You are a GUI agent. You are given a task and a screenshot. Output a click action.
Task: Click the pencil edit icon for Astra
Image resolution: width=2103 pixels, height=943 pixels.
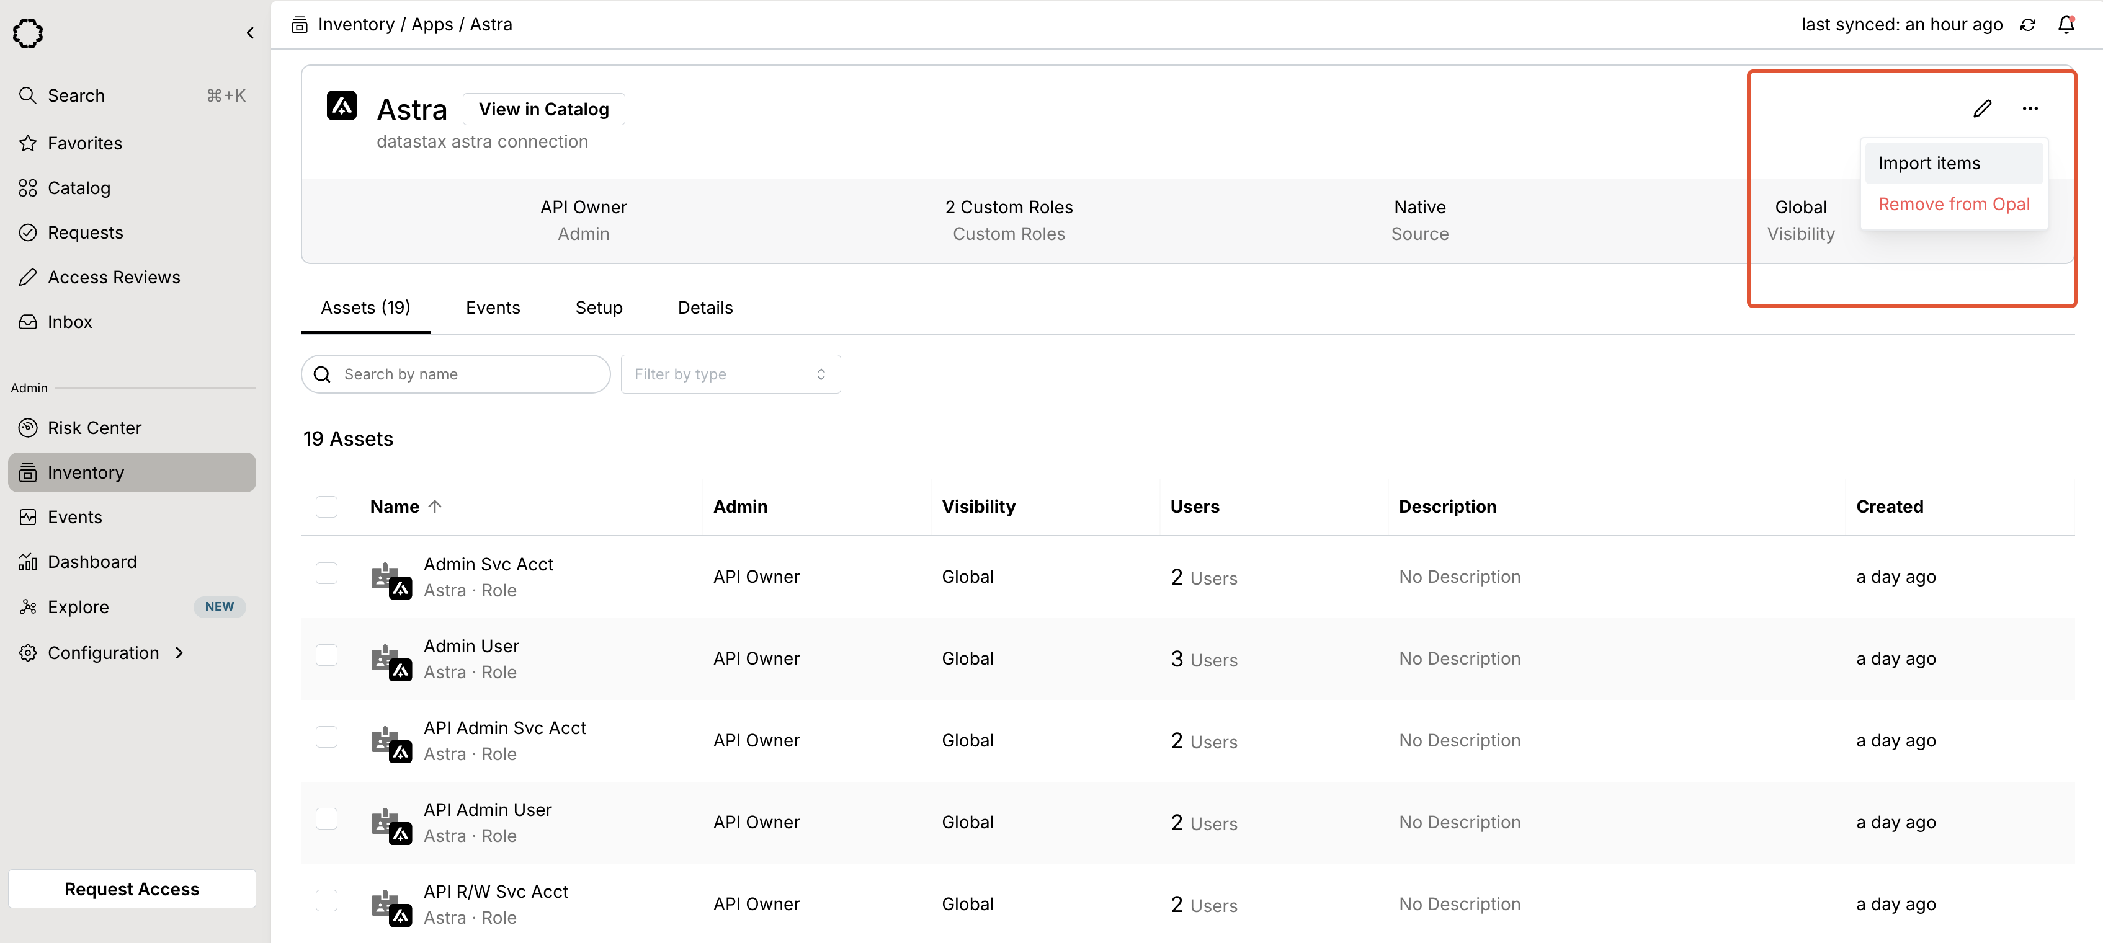click(1982, 108)
